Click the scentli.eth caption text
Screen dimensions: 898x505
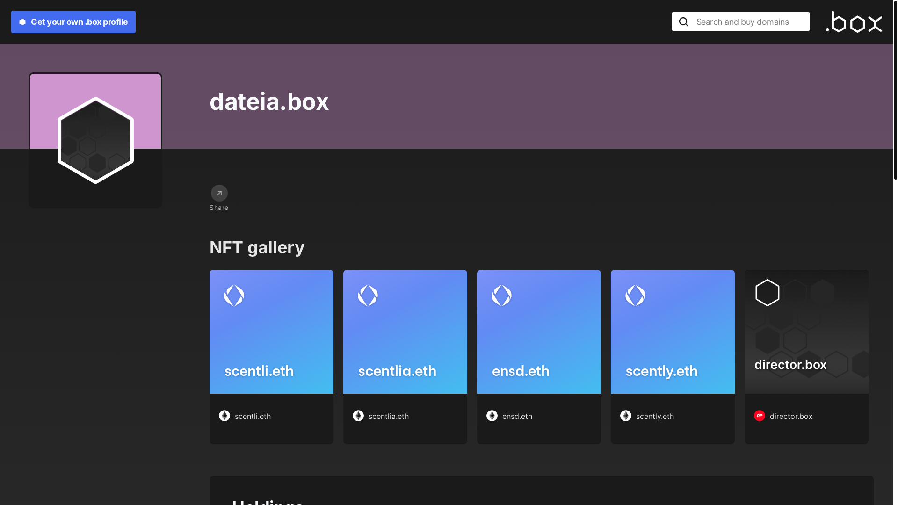tap(253, 416)
